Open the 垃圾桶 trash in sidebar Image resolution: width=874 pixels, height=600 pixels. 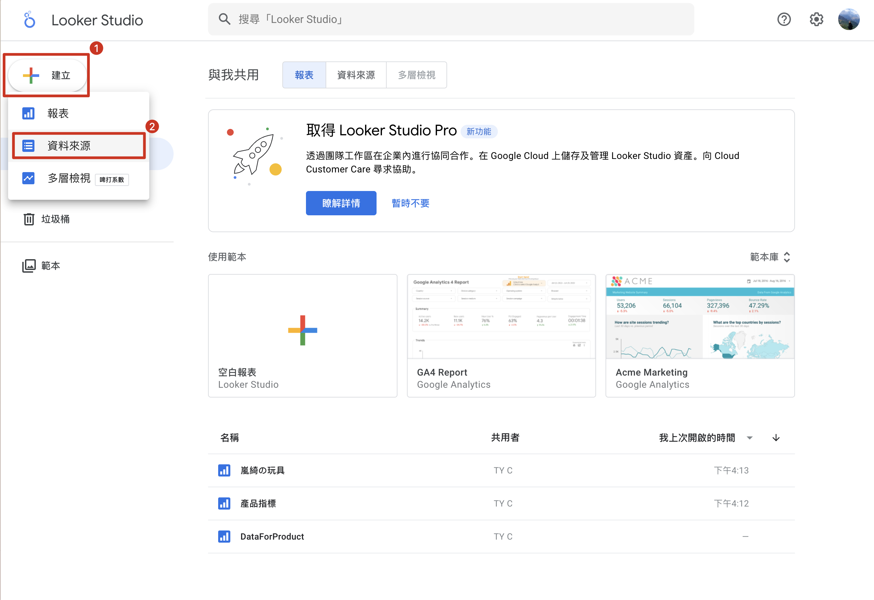[46, 219]
